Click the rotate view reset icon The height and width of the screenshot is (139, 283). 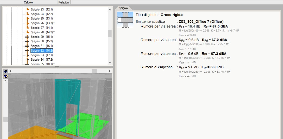click(x=6, y=71)
